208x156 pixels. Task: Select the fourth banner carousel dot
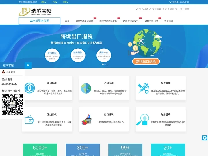point(107,64)
